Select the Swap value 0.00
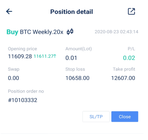 pos(13,78)
